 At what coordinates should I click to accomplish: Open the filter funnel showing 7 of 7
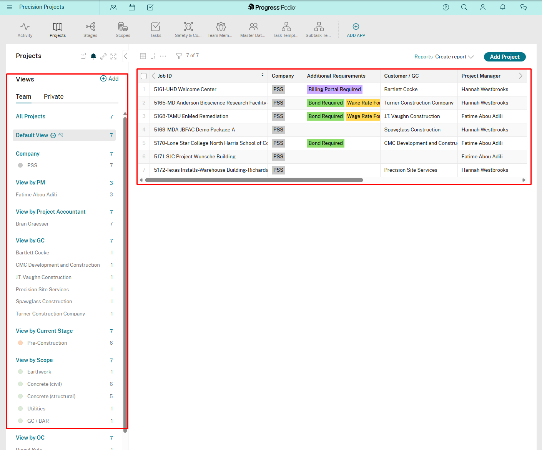[x=179, y=56]
